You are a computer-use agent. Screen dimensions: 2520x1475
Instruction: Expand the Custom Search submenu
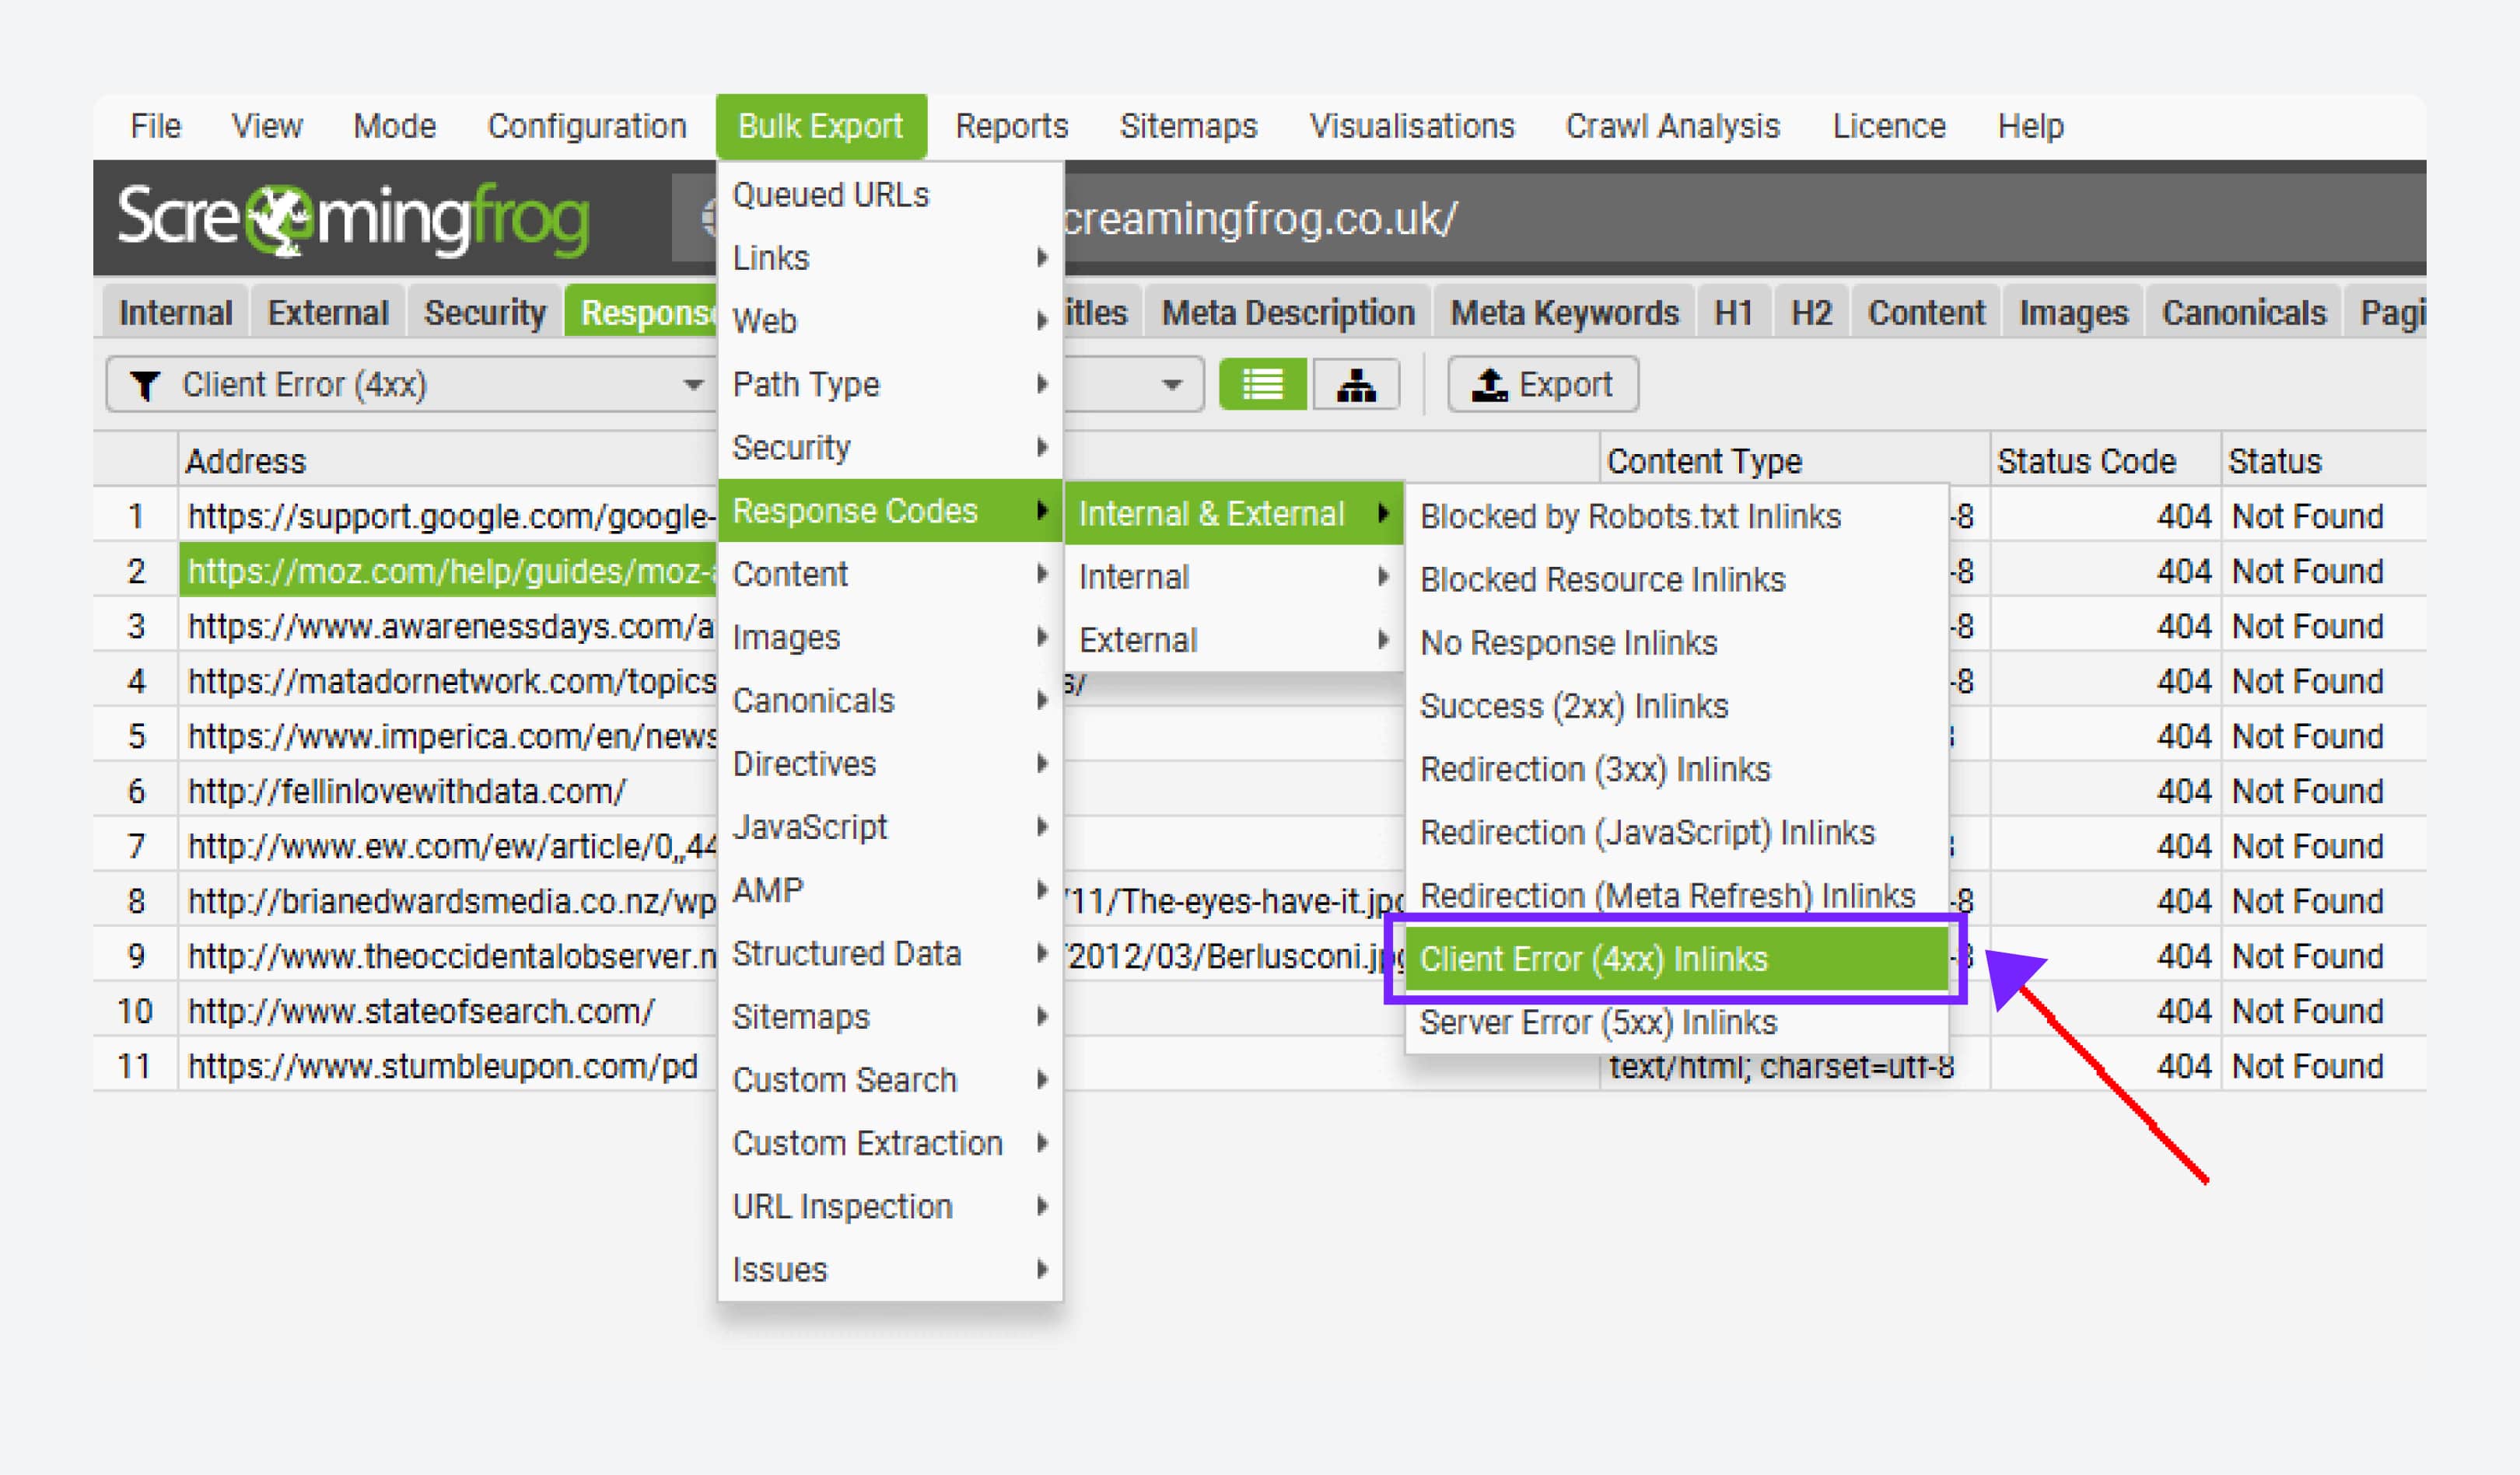(890, 1080)
